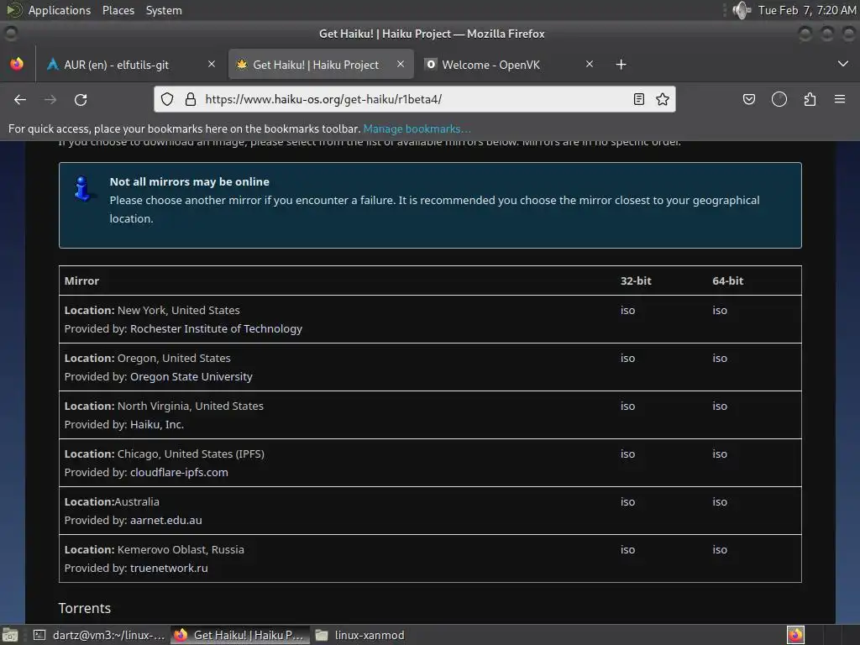860x645 pixels.
Task: Open Extensions puzzle icon
Action: [x=810, y=99]
